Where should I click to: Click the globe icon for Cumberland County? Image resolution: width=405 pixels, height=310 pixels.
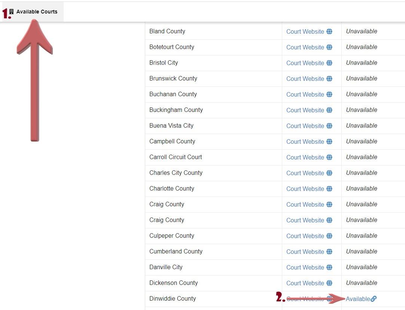click(x=329, y=252)
